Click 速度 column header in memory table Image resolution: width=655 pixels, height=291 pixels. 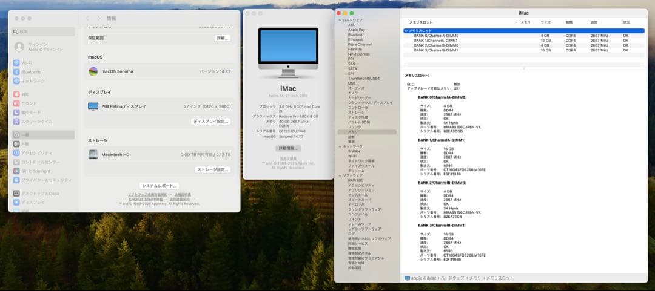(594, 22)
